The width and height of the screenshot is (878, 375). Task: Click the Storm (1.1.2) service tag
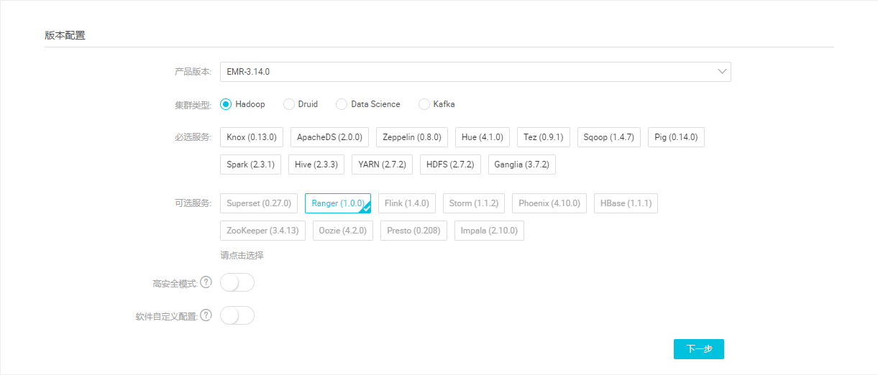pos(474,203)
